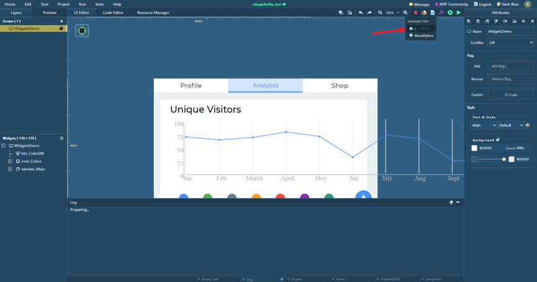Open the Run menu
537x282 pixels.
point(82,4)
